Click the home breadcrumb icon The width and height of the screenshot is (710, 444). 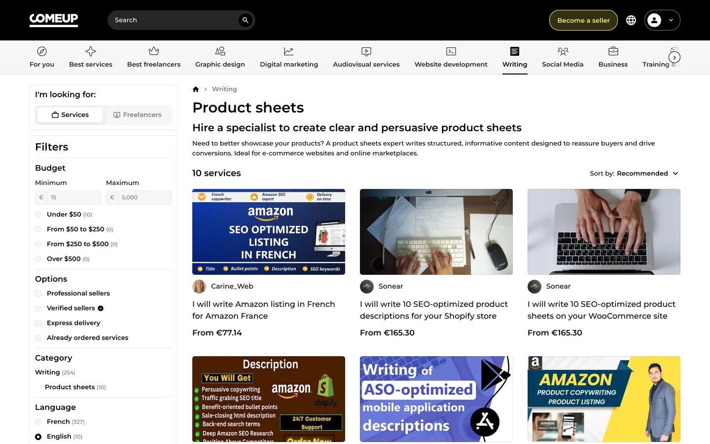pyautogui.click(x=196, y=89)
